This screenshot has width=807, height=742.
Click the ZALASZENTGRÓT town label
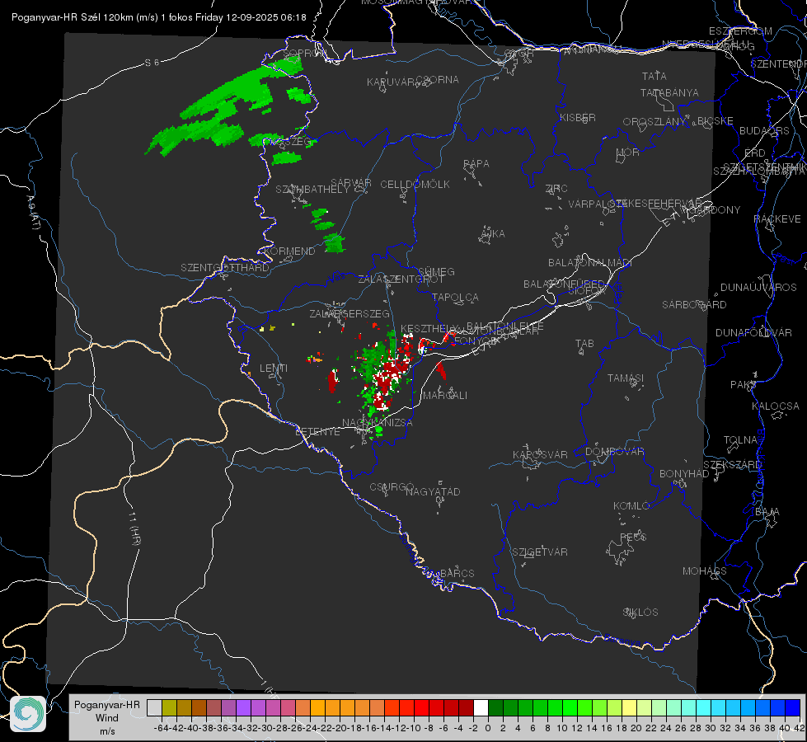401,279
